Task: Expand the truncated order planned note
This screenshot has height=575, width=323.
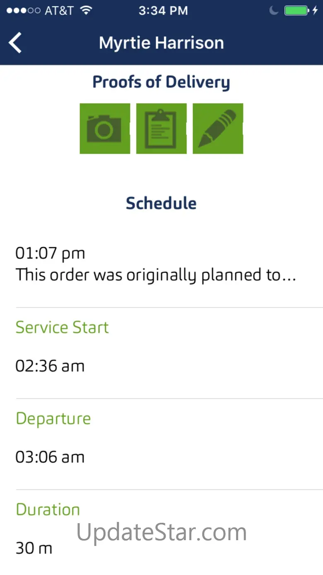Action: click(x=156, y=275)
